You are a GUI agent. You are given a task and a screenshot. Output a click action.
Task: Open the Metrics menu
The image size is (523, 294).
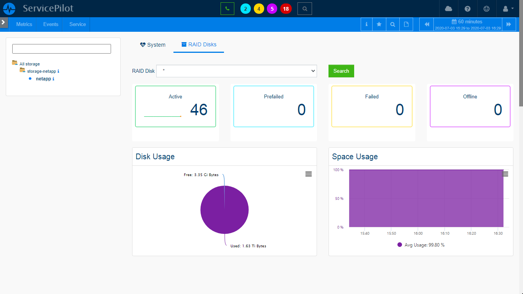(24, 24)
